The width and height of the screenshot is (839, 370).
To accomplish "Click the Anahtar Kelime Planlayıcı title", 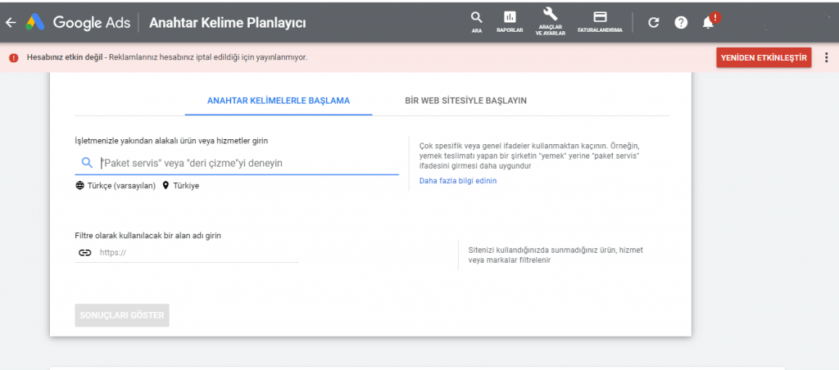I will click(x=228, y=23).
